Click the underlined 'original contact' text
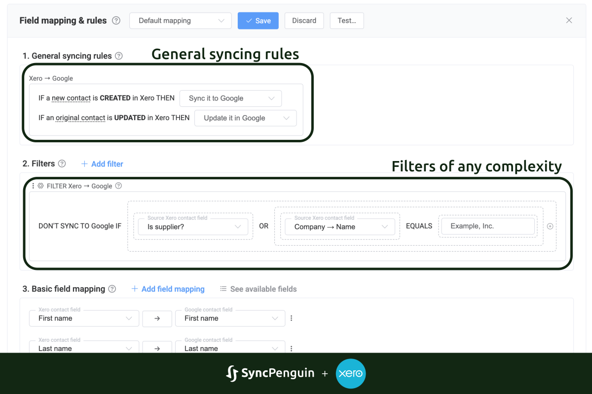This screenshot has width=592, height=394. tap(80, 118)
